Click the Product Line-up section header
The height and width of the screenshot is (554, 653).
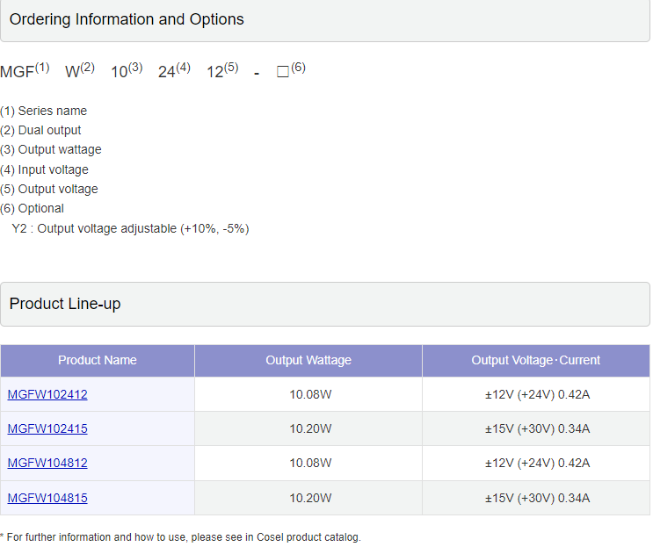[65, 304]
